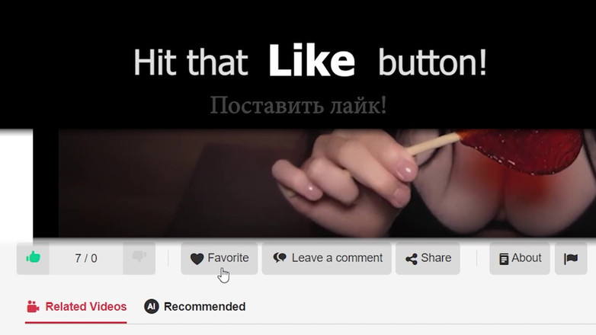The image size is (596, 335).
Task: Click the heart icon on Favorite
Action: tap(197, 259)
